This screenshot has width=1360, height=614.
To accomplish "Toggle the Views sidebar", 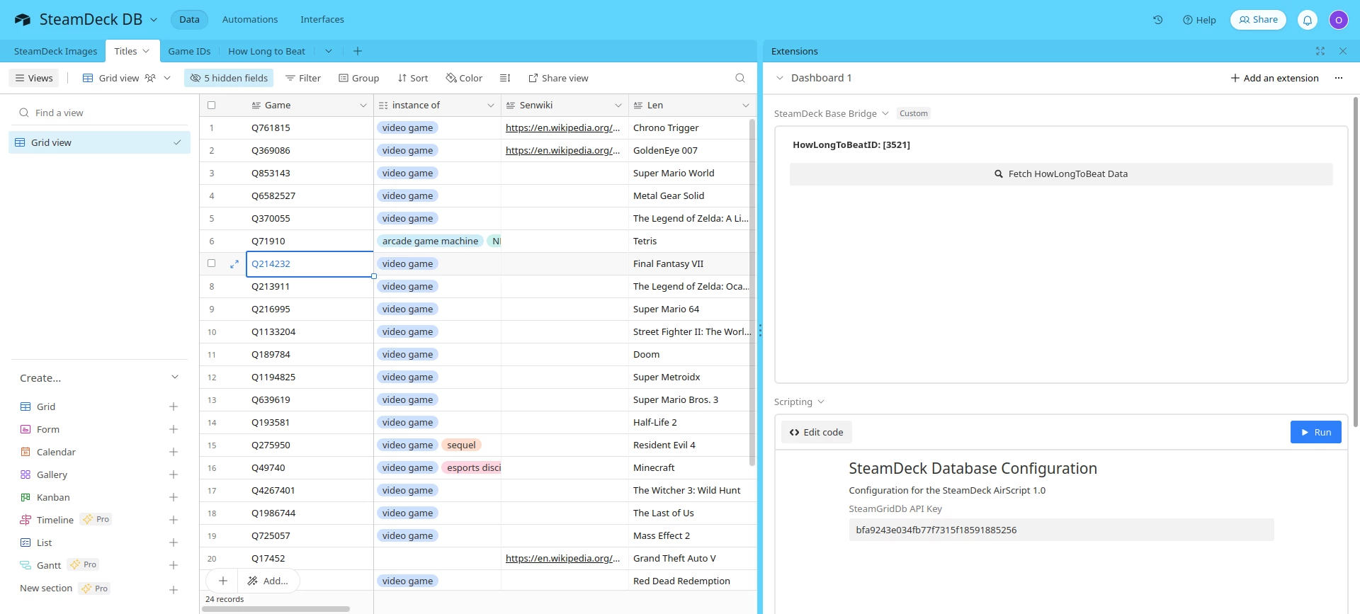I will [34, 78].
